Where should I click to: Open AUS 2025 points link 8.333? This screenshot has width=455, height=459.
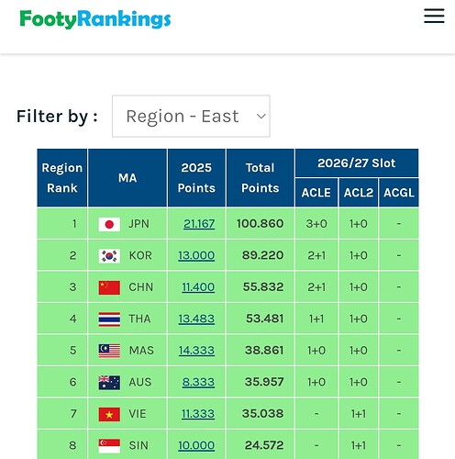198,382
